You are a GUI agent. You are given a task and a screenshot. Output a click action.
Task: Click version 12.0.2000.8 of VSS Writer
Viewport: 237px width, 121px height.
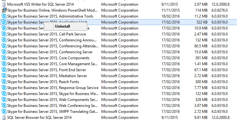point(220,4)
